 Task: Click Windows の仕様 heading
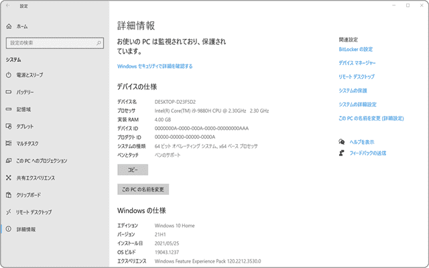click(x=141, y=210)
